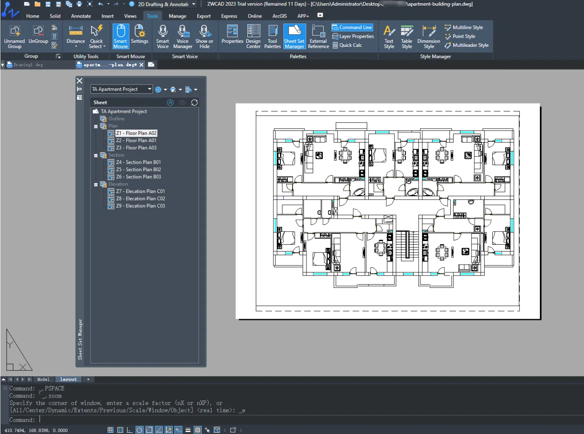Collapse the Elevation subset node
Viewport: 584px width, 434px height.
pyautogui.click(x=96, y=184)
